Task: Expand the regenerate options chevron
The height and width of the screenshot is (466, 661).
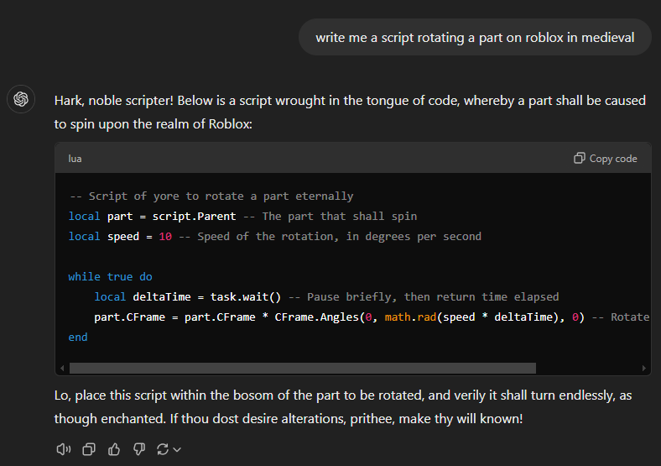Action: [177, 449]
